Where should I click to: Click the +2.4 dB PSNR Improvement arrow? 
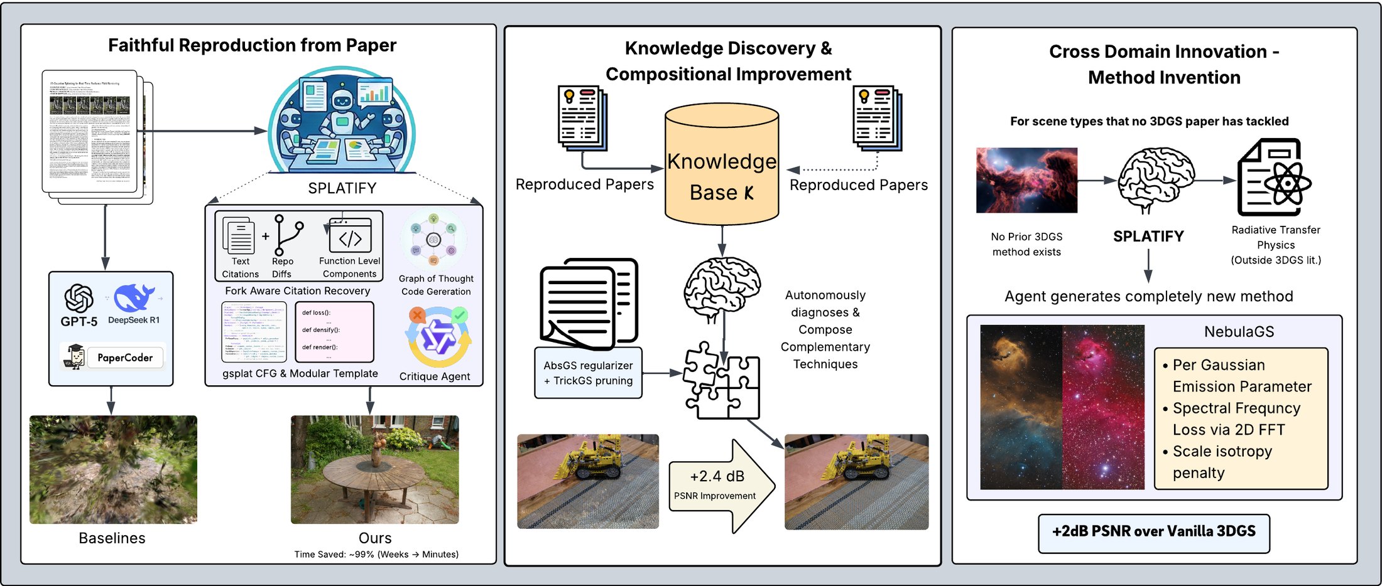click(x=722, y=486)
